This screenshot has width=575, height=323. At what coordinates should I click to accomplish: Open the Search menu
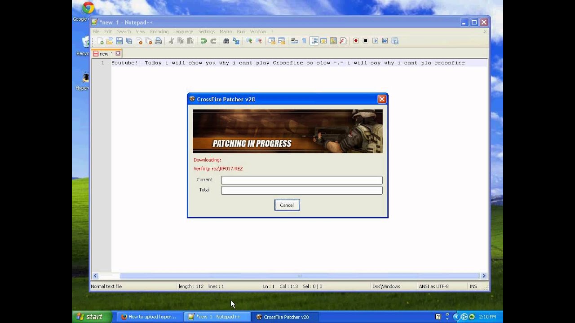pos(124,31)
